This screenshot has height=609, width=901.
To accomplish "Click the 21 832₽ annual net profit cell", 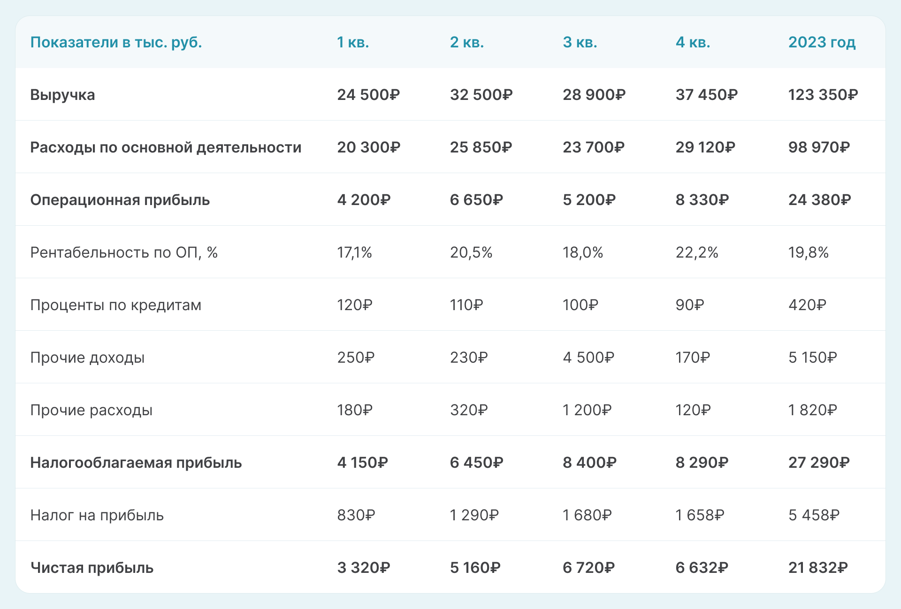I will click(818, 568).
